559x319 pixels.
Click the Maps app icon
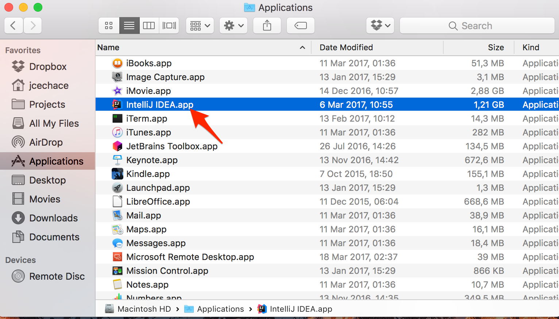pos(117,229)
